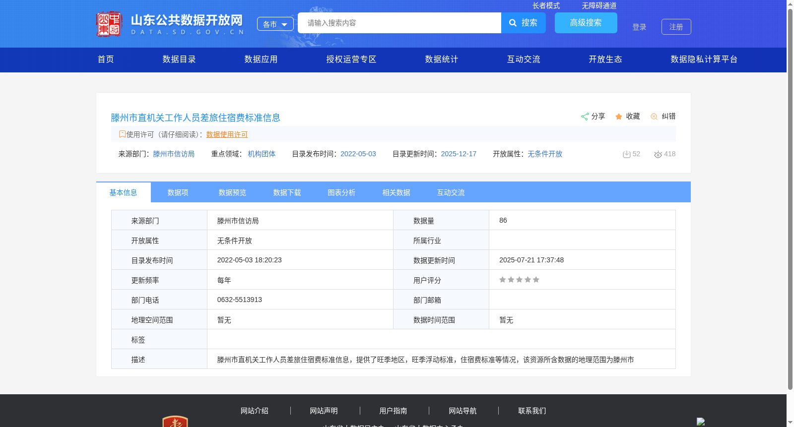The width and height of the screenshot is (794, 427).
Task: Open the 数据使用许可 license link
Action: (227, 134)
